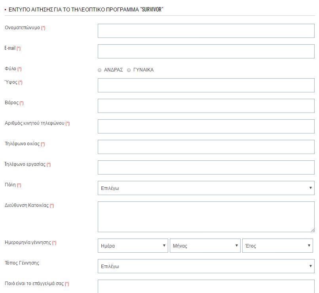Screen dimensions: 319x293
Task: Select the ΑΝΔΡΑΣ radio button
Action: (99, 70)
